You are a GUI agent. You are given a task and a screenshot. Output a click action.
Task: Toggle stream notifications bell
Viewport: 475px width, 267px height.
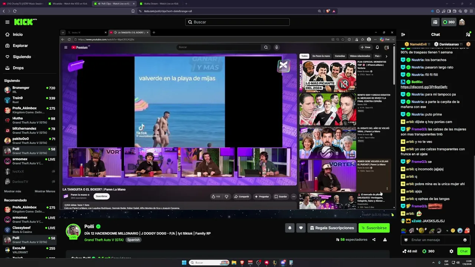[290, 228]
